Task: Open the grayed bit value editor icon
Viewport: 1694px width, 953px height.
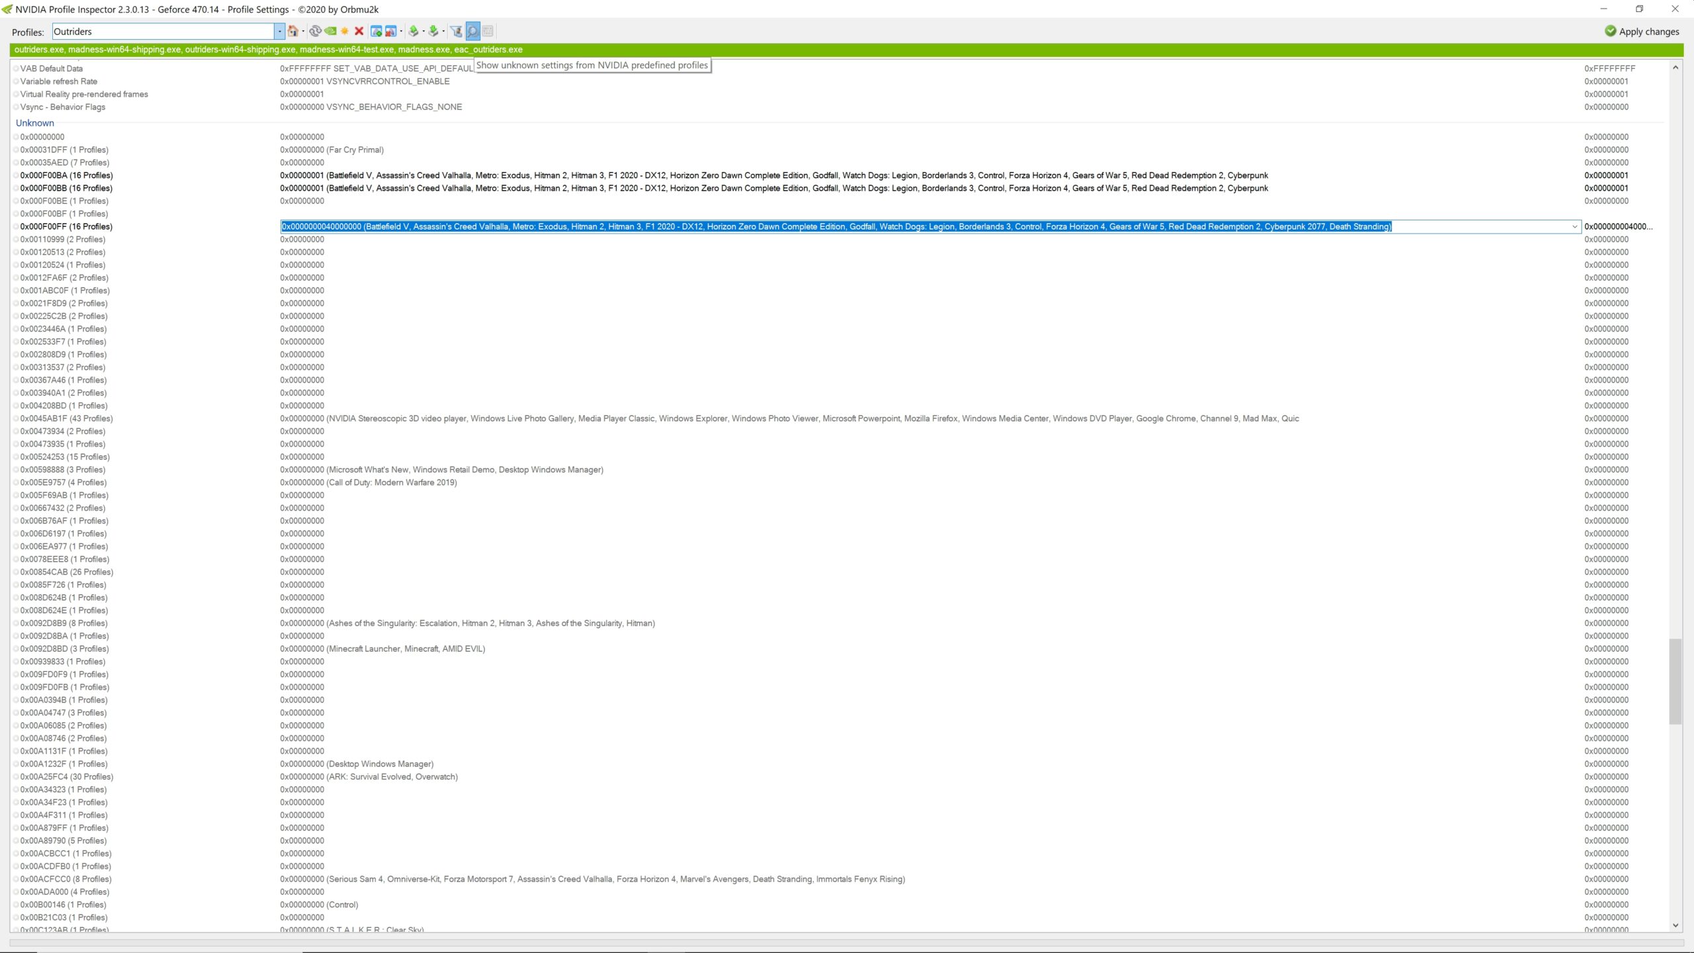Action: point(488,31)
